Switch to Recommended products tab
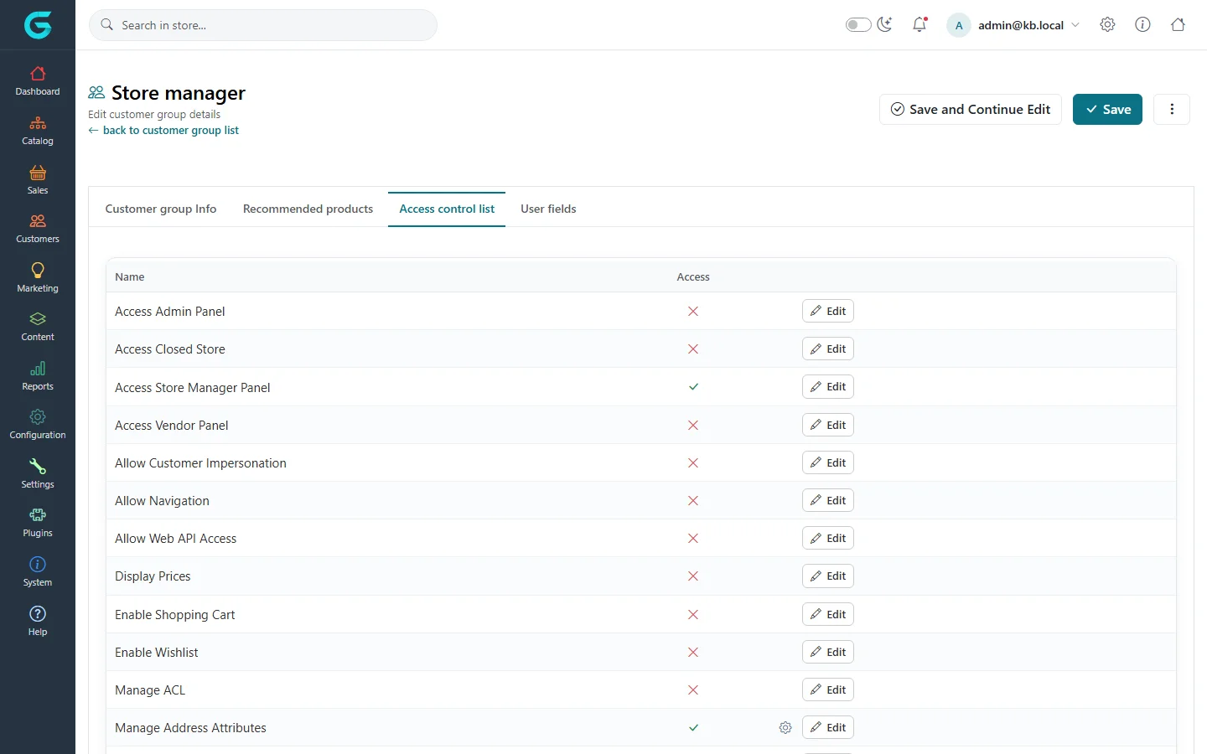 pyautogui.click(x=308, y=209)
